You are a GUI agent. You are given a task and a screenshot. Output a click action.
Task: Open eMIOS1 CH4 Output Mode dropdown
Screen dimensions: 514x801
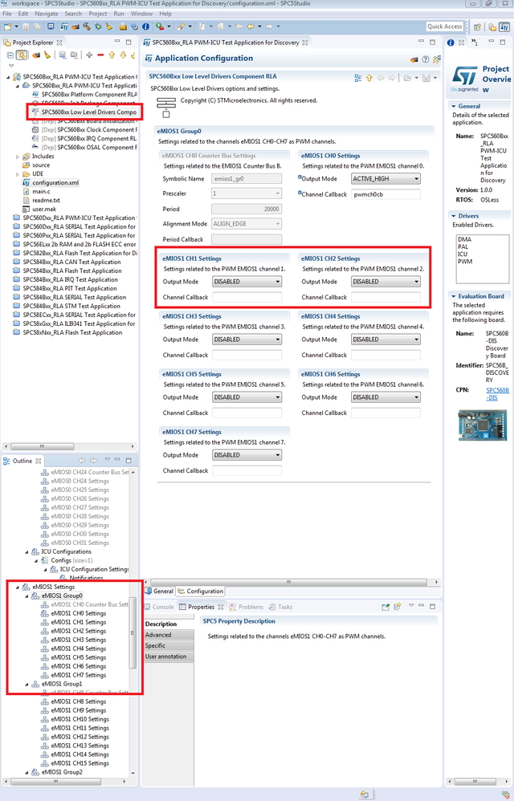click(x=385, y=340)
